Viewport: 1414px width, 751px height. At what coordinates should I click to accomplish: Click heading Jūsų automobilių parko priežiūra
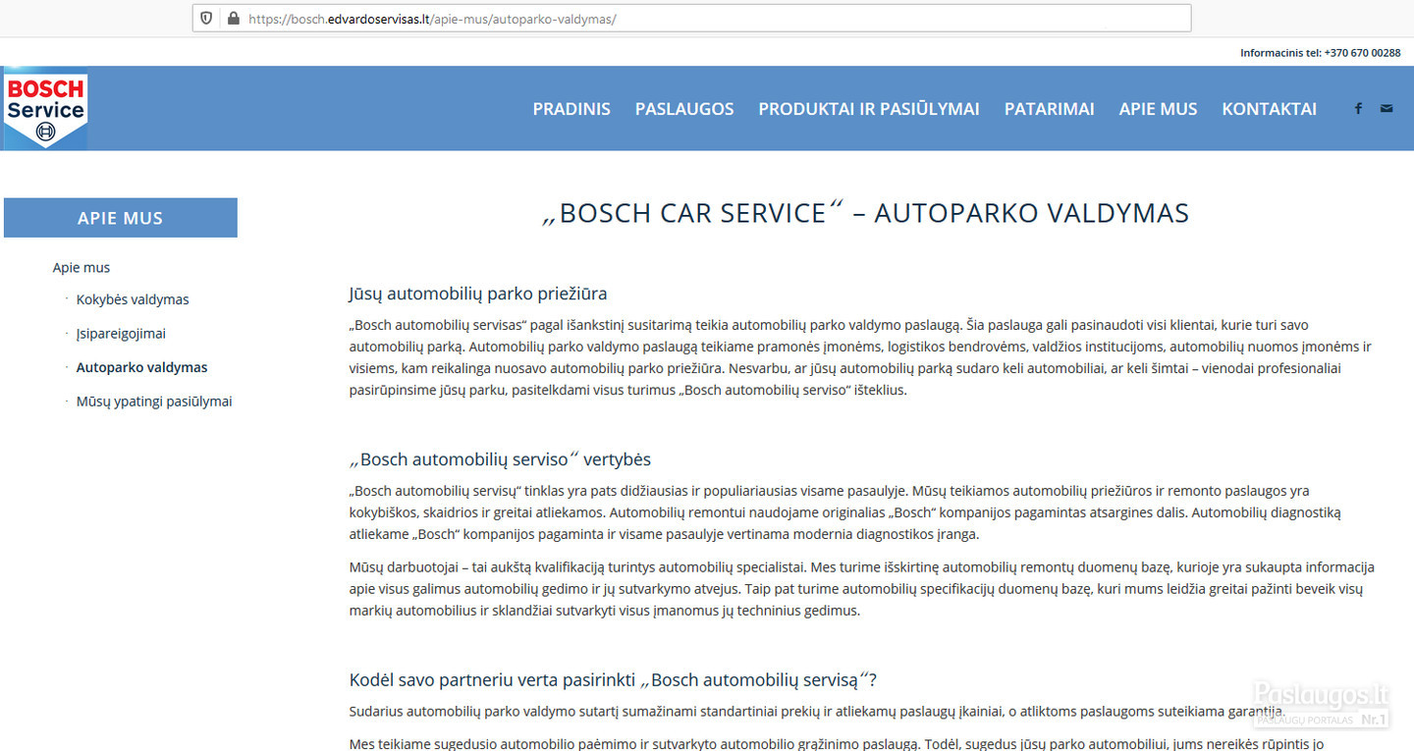(x=478, y=294)
